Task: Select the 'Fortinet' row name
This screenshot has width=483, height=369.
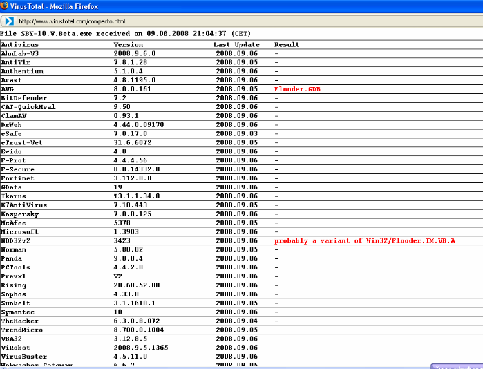Action: (x=17, y=178)
